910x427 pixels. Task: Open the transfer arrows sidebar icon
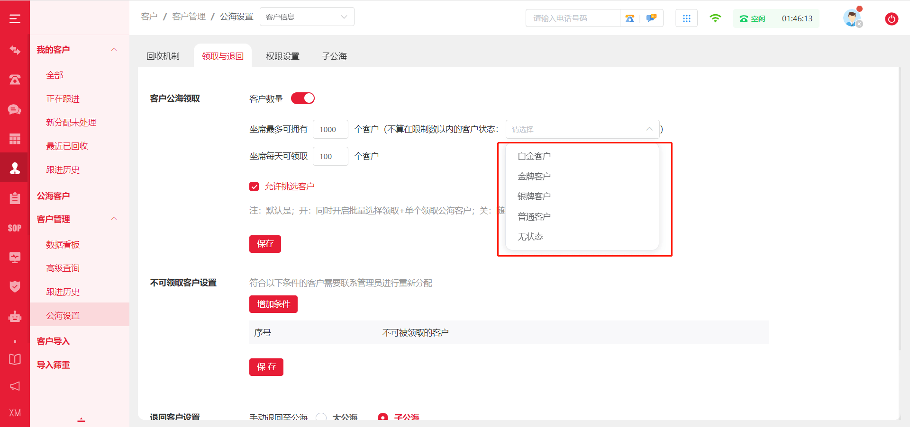point(15,50)
